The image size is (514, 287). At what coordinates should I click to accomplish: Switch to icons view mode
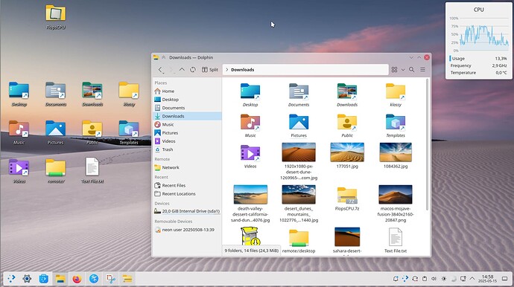coord(394,70)
